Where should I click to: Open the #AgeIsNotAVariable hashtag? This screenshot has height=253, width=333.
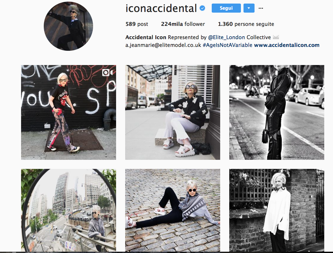(x=227, y=45)
